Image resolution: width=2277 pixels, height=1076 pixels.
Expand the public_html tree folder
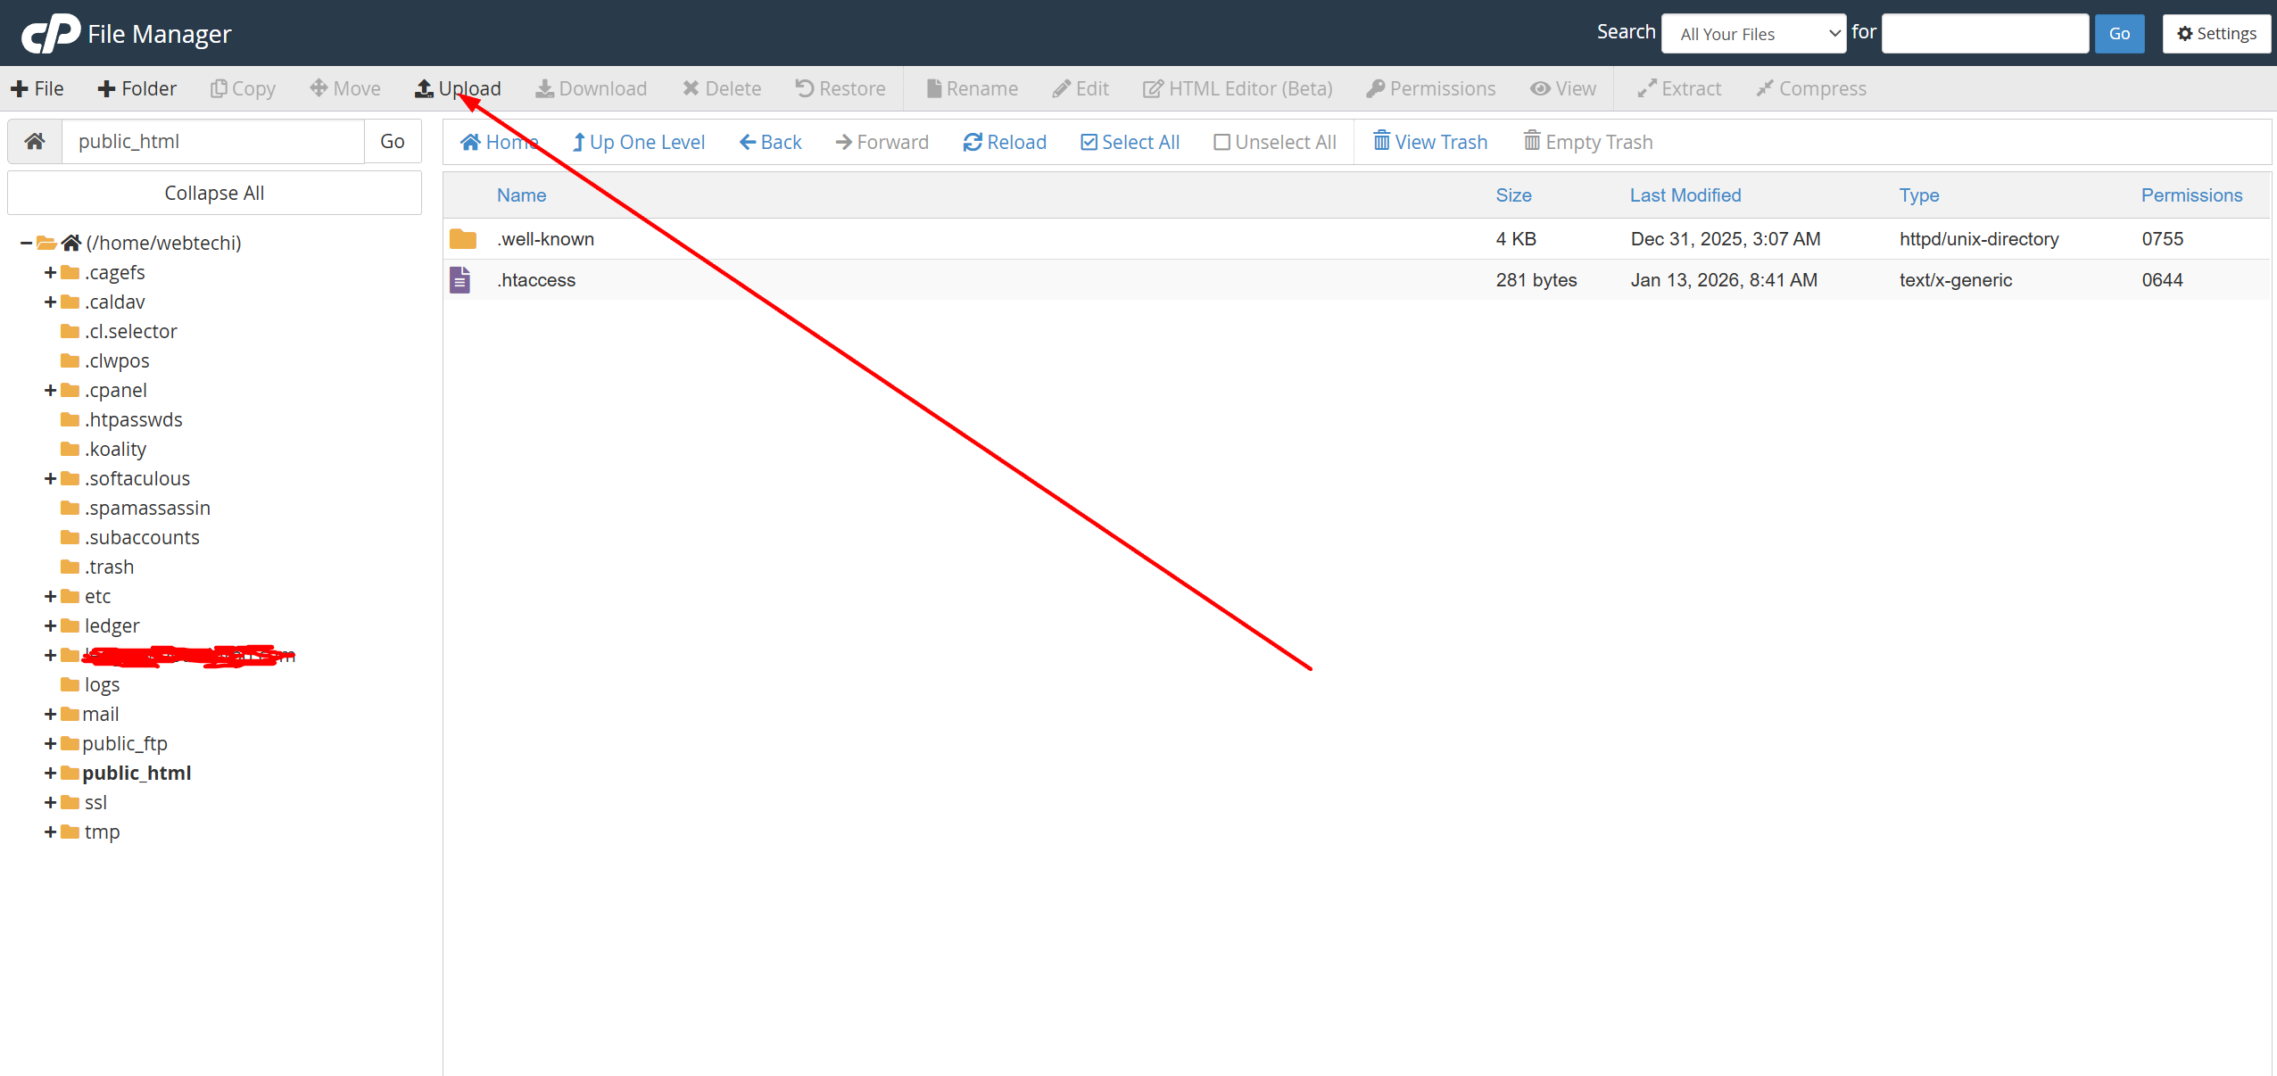coord(50,773)
